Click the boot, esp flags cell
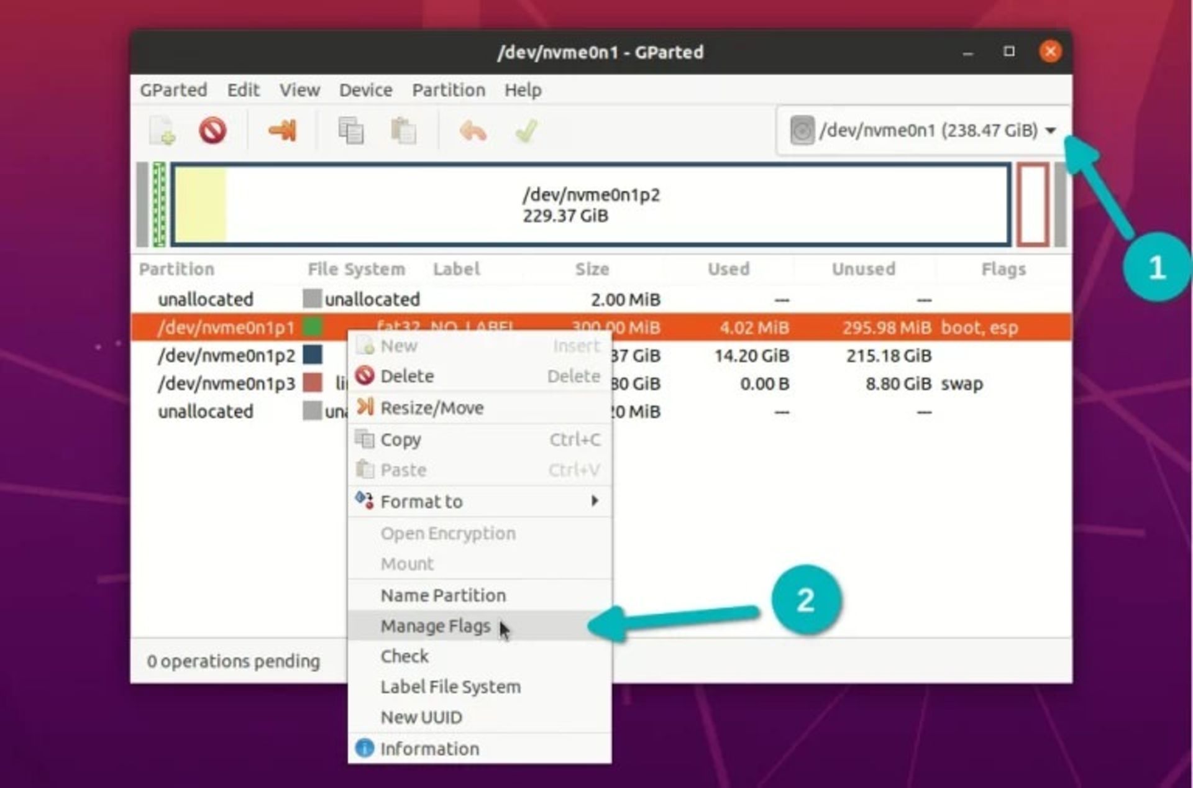 click(x=979, y=328)
